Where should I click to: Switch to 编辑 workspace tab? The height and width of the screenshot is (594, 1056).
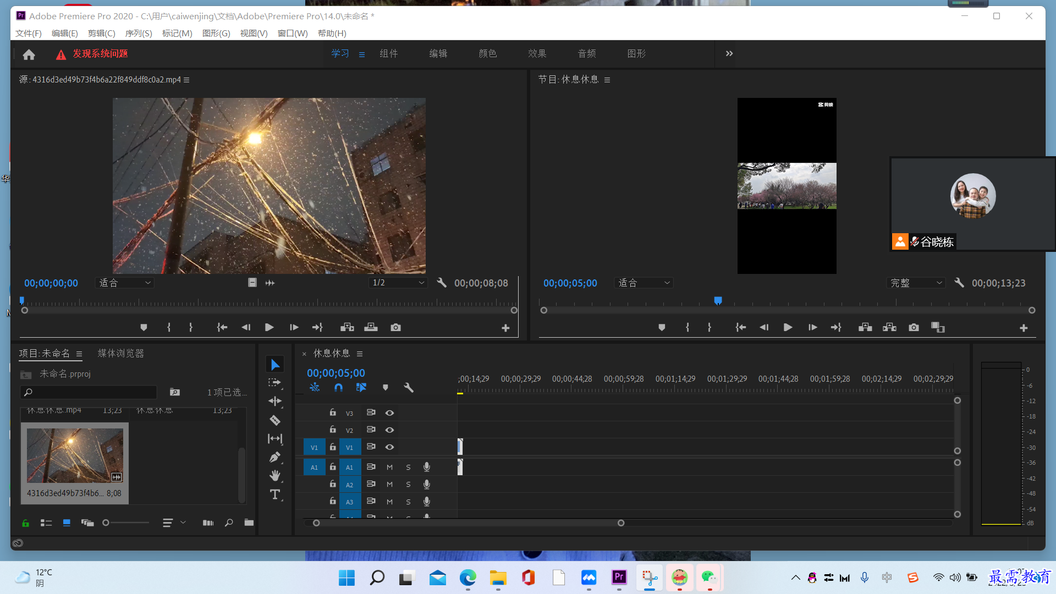click(x=438, y=53)
